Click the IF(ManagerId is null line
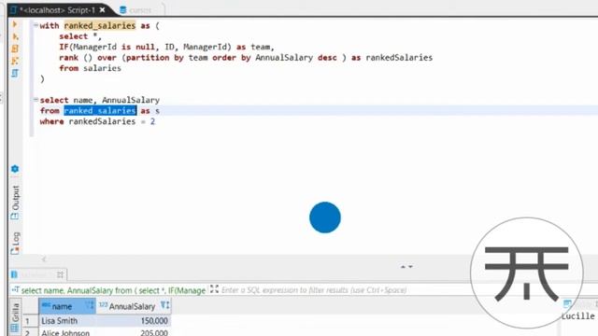This screenshot has height=336, width=598. pyautogui.click(x=166, y=47)
